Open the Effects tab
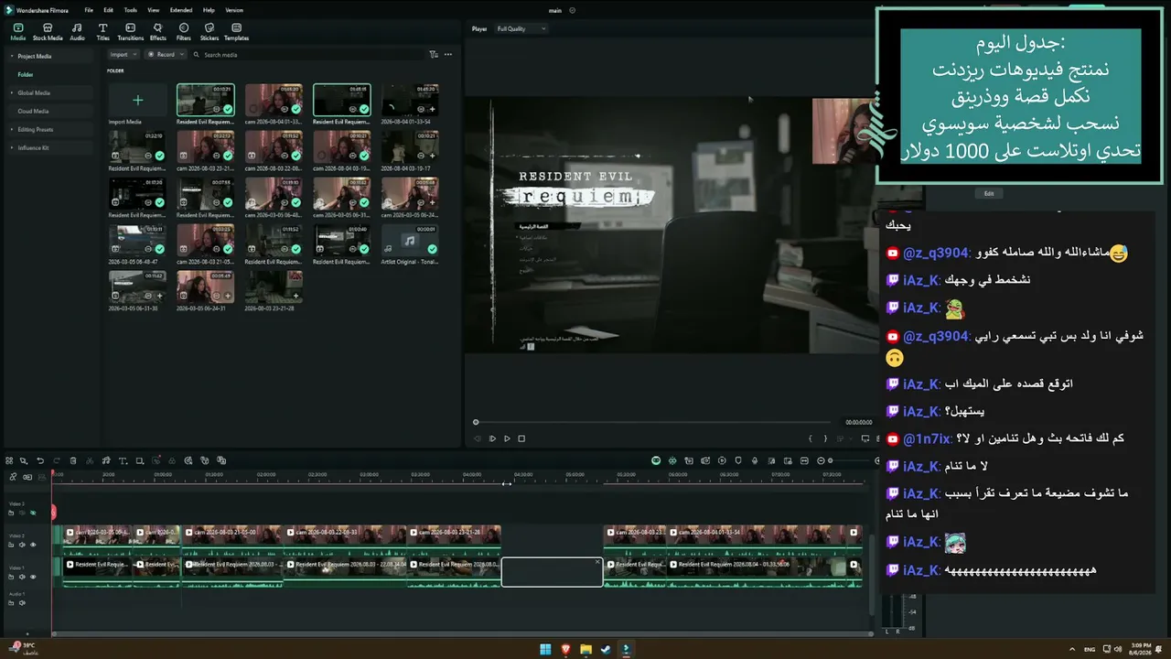 [x=158, y=32]
